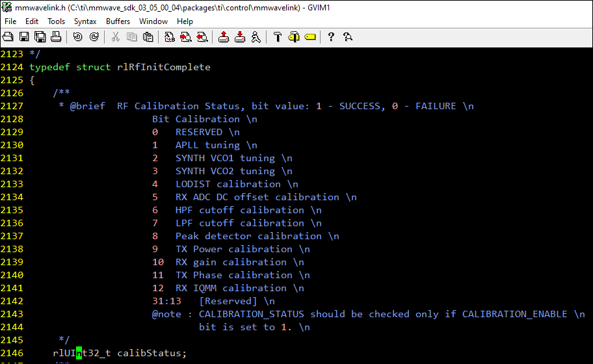This screenshot has width=593, height=364.
Task: Click the Print toolbar icon
Action: tap(56, 36)
